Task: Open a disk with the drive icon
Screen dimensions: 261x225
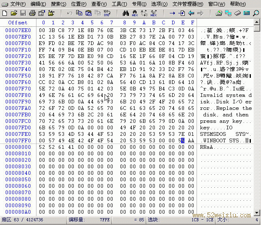Action: (x=219, y=13)
